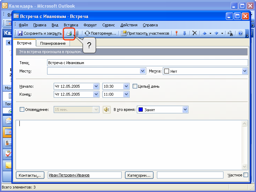Click Calendar icon in Outlook navigation pane
This screenshot has width=256, height=192.
pyautogui.click(x=8, y=132)
